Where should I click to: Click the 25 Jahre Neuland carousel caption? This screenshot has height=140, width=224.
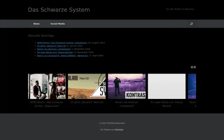click(x=87, y=102)
